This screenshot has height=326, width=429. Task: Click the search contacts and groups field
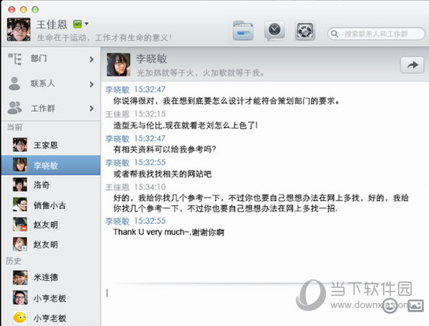[376, 34]
